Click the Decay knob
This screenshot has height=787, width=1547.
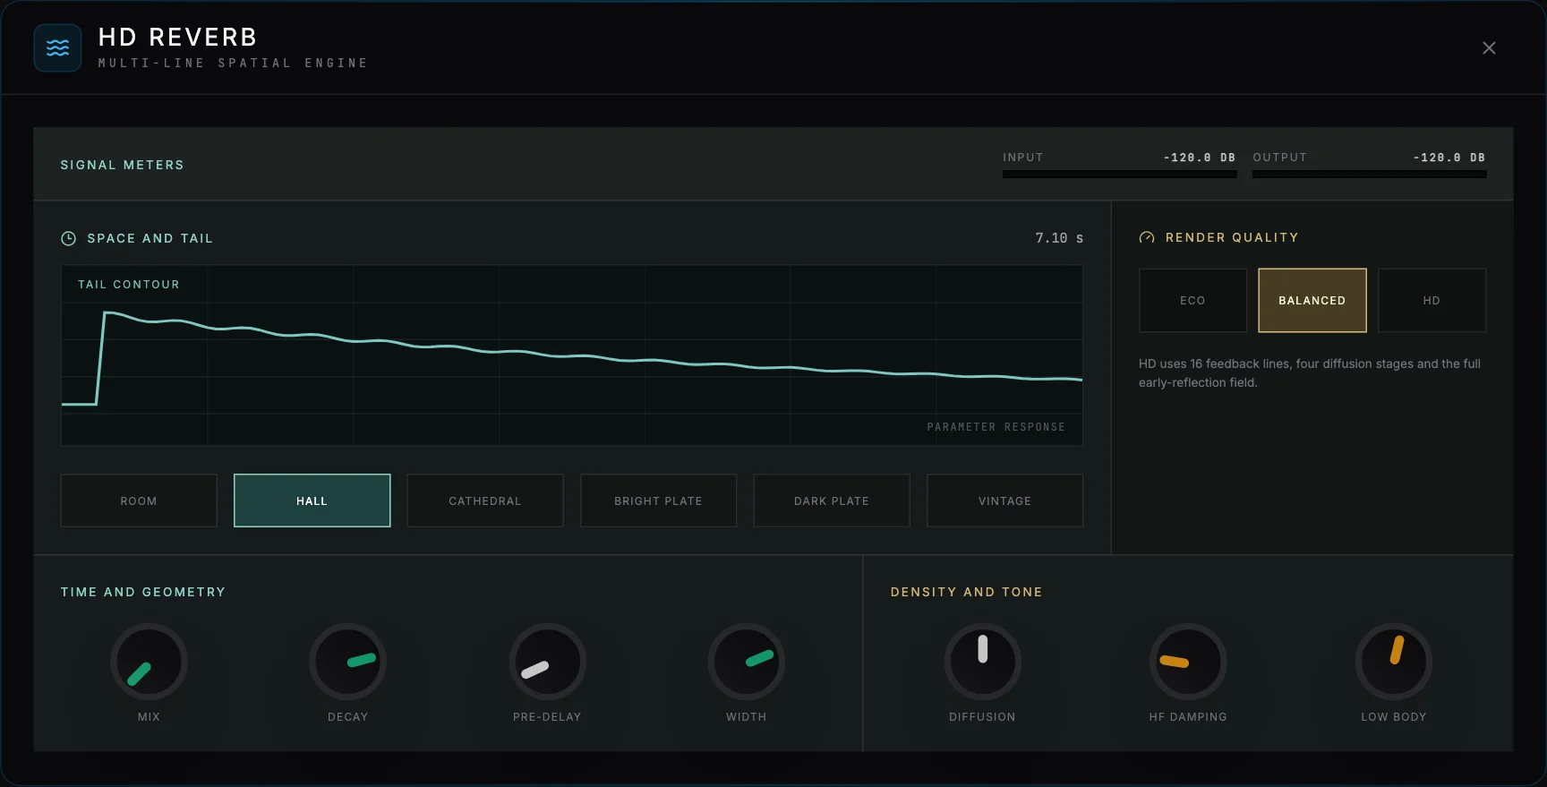click(x=347, y=662)
